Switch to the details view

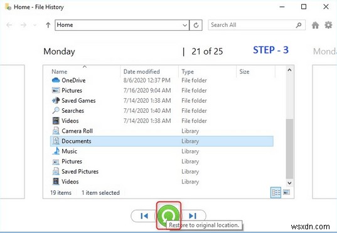[x=275, y=192]
